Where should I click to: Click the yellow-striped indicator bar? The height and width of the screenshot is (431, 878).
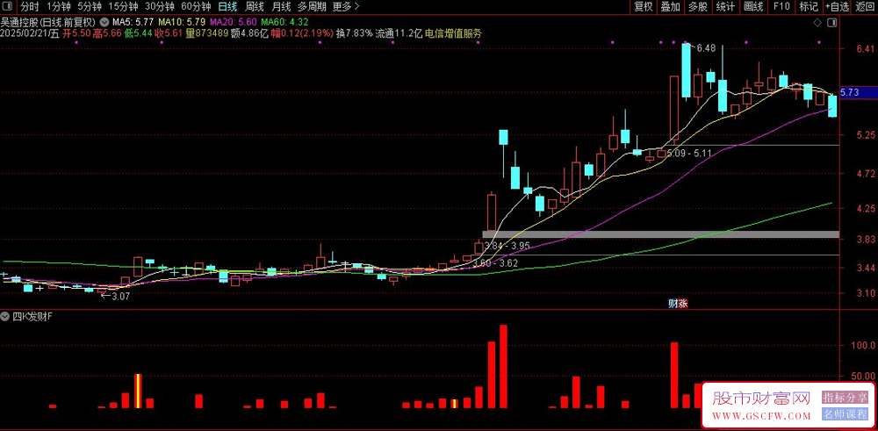[138, 391]
